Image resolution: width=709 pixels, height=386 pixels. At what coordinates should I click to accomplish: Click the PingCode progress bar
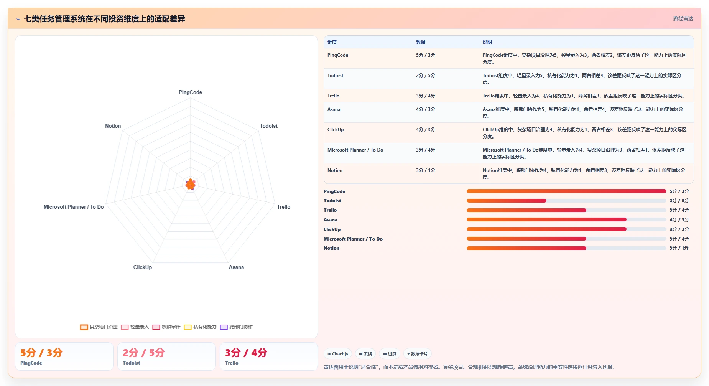pos(566,191)
